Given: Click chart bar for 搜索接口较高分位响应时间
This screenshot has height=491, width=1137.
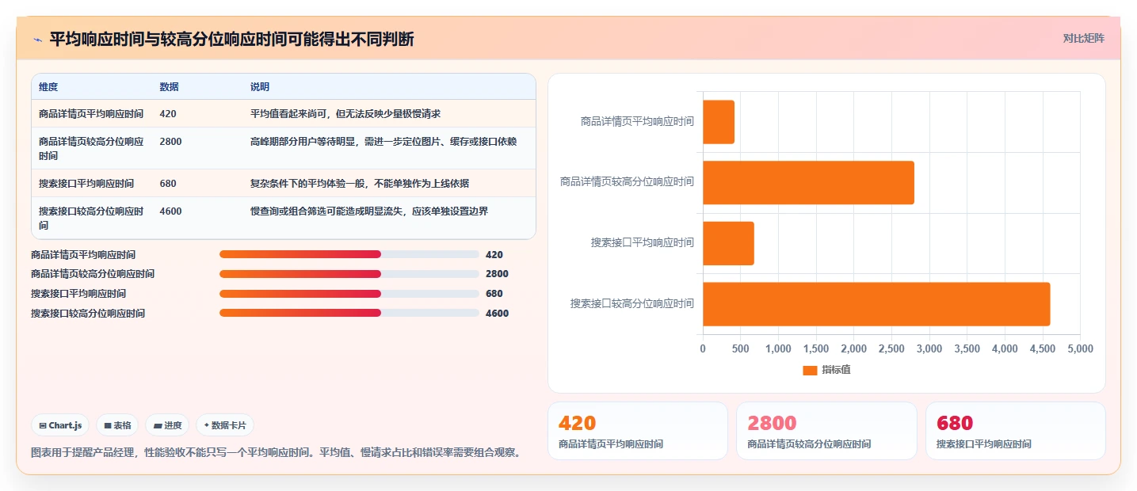Looking at the screenshot, I should (x=876, y=303).
